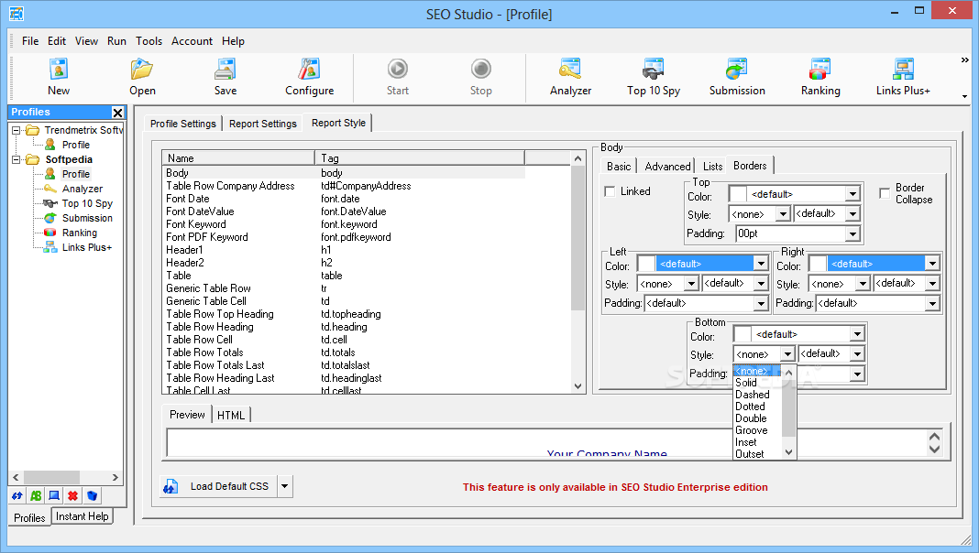Open the Left Color dropdown
979x553 pixels.
761,264
